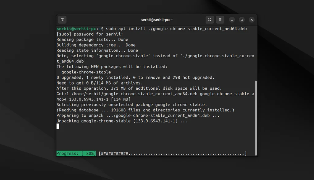
Task: Click the green Progress 20% label
Action: click(x=76, y=153)
